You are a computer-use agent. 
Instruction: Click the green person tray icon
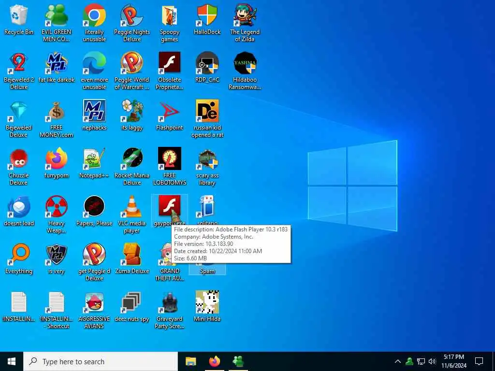(x=409, y=361)
